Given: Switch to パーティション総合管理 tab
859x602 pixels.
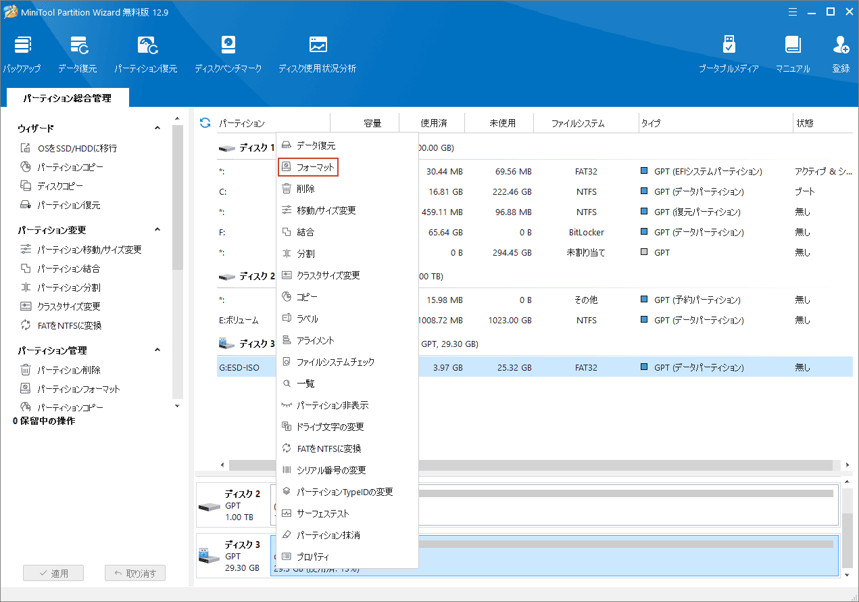Looking at the screenshot, I should coord(67,98).
